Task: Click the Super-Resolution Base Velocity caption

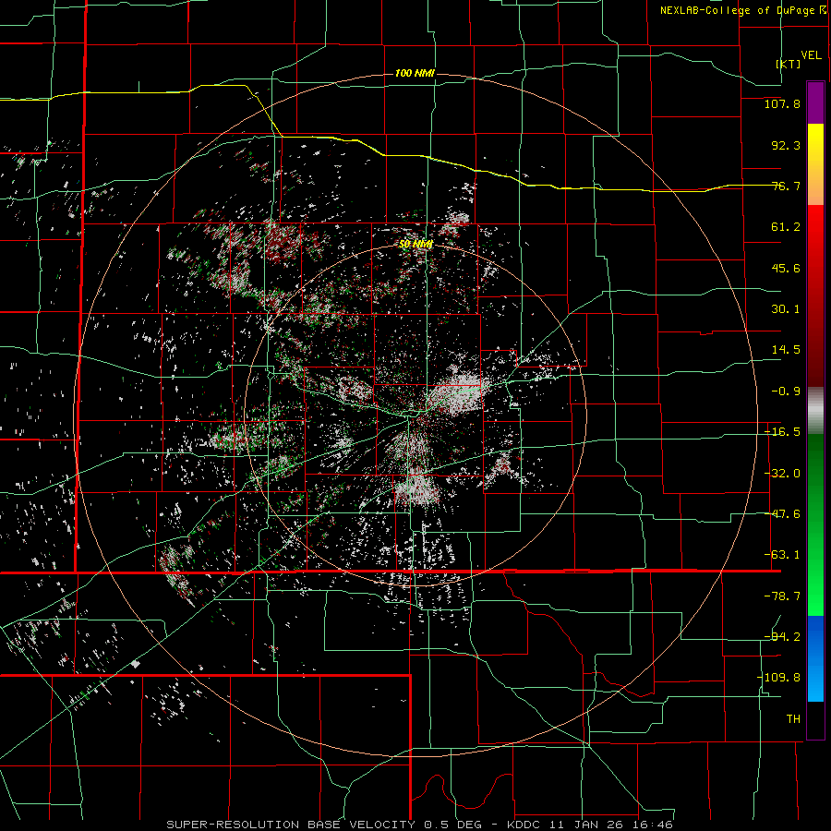Action: (420, 825)
